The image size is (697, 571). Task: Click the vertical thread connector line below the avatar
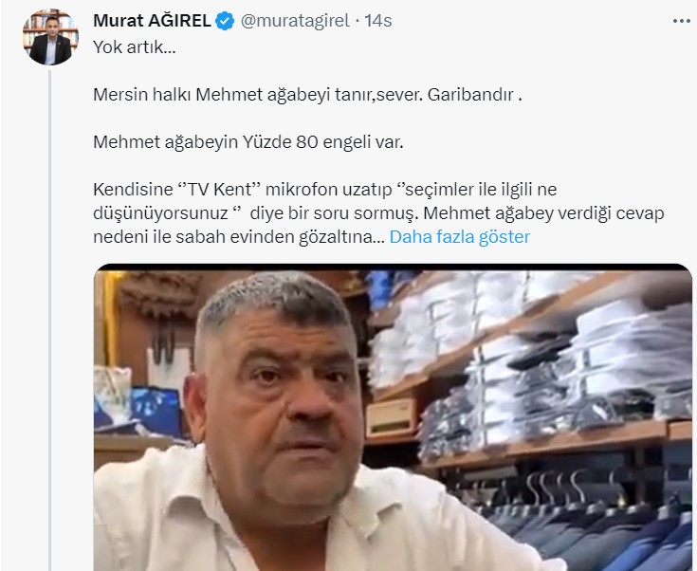49,321
